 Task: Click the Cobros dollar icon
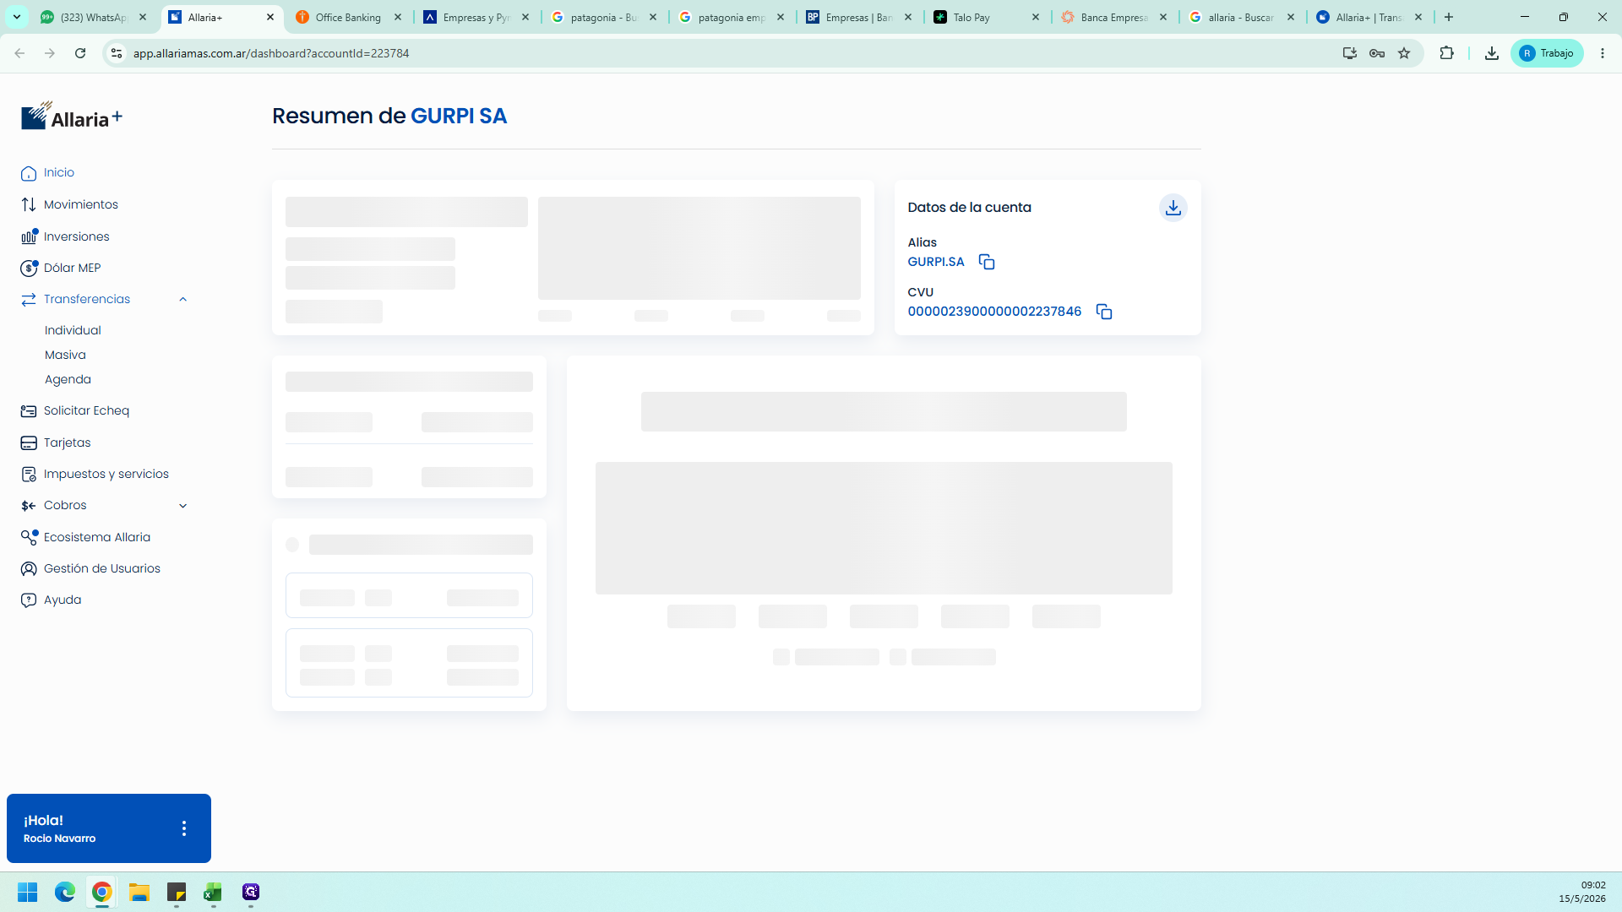point(29,506)
